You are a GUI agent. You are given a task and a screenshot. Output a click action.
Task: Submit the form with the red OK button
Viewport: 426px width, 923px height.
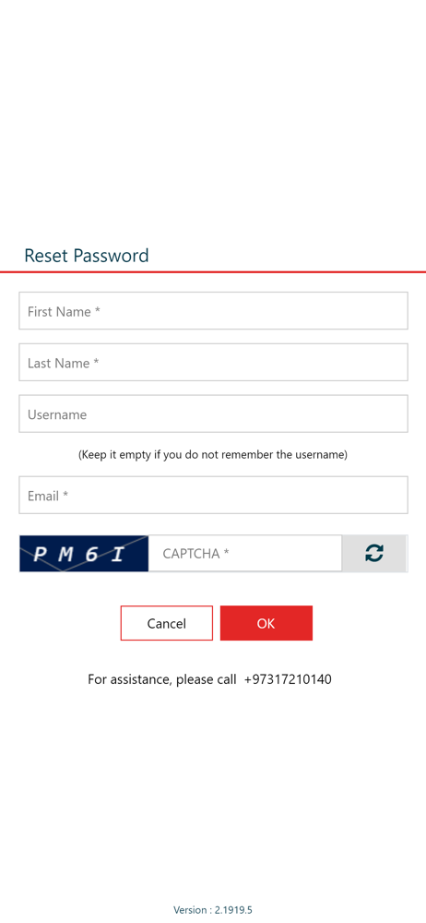pos(266,623)
